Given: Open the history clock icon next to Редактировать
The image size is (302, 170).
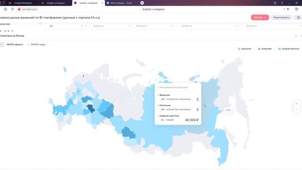Looking at the screenshot, I should (298, 17).
